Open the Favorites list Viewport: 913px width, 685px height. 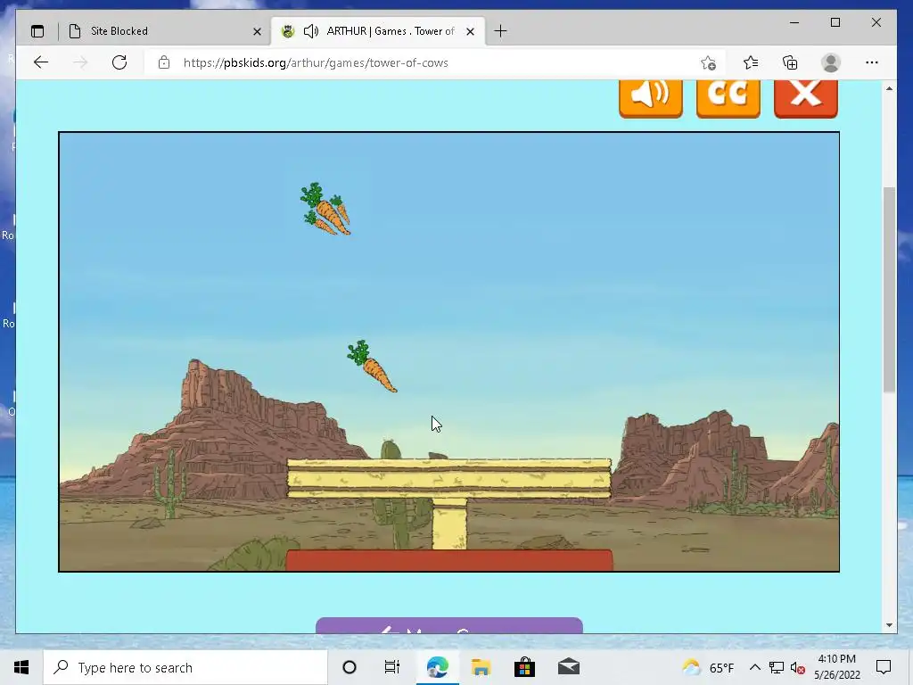751,62
